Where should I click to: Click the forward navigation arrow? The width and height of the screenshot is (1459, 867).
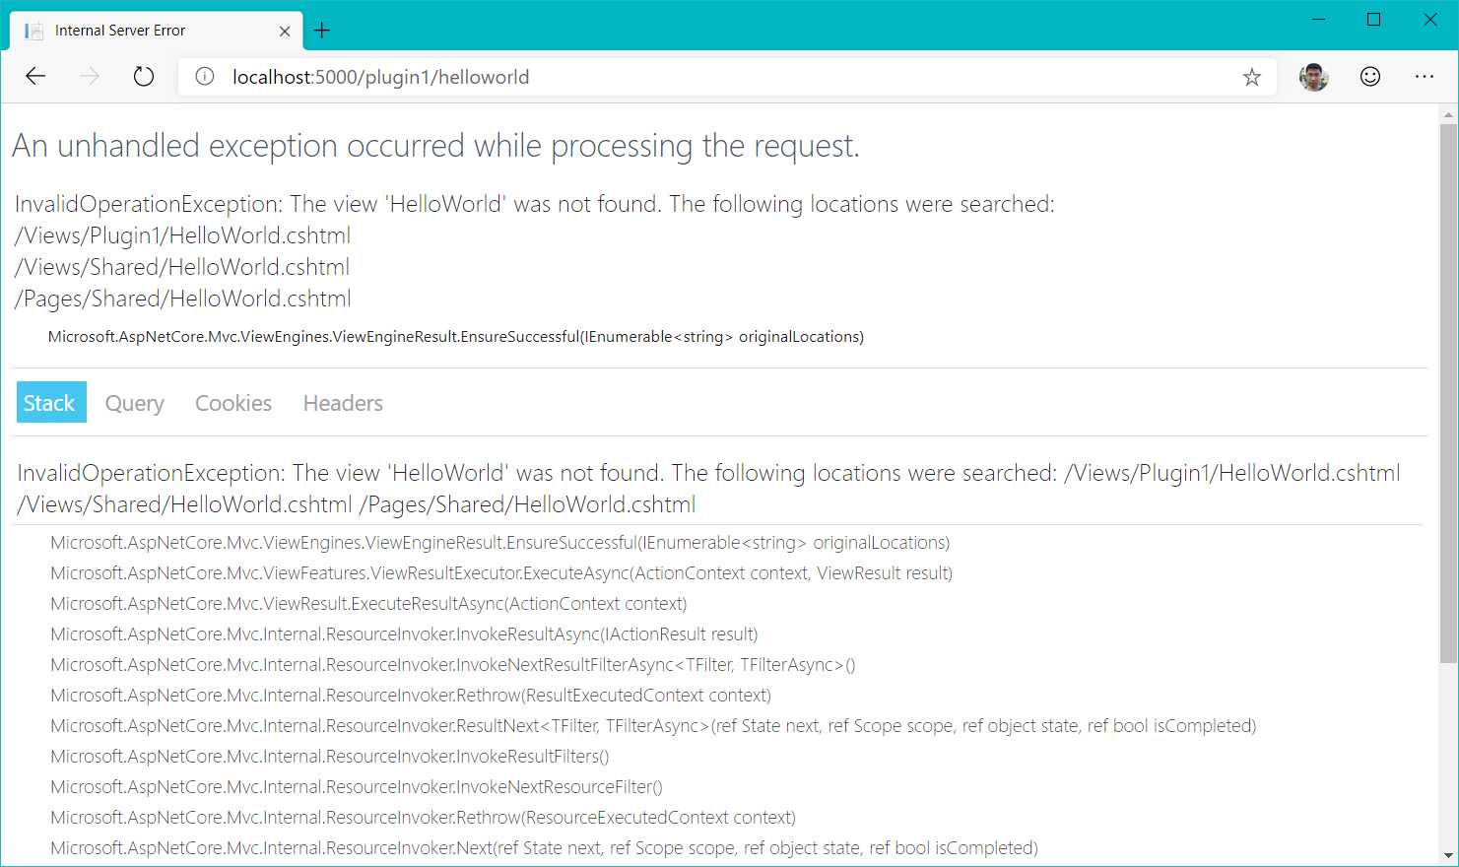90,77
